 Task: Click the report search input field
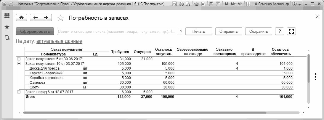pos(118,32)
